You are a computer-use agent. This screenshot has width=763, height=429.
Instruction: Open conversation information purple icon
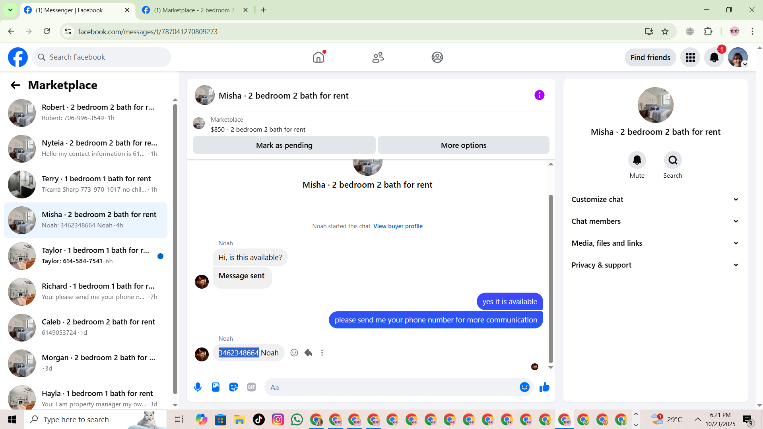[539, 95]
